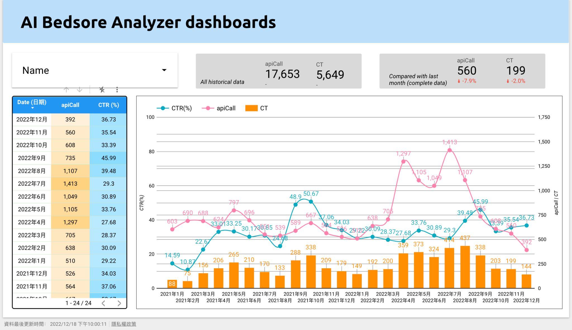The width and height of the screenshot is (572, 330).
Task: Click the drill down arrow icon
Action: click(x=80, y=90)
